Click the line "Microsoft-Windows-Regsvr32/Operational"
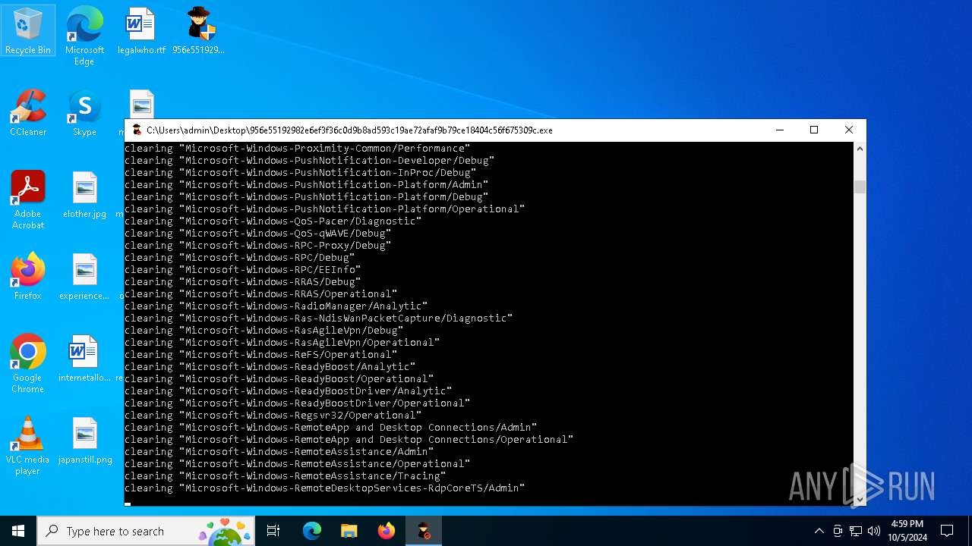The height and width of the screenshot is (546, 972). pyautogui.click(x=273, y=416)
